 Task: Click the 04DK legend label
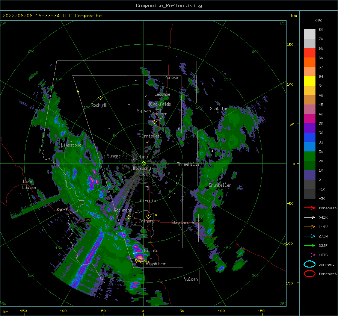tap(323, 218)
